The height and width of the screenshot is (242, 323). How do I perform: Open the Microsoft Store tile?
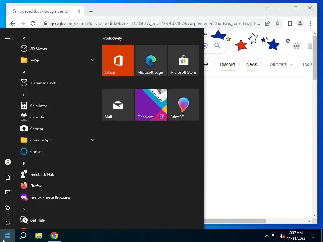[184, 60]
